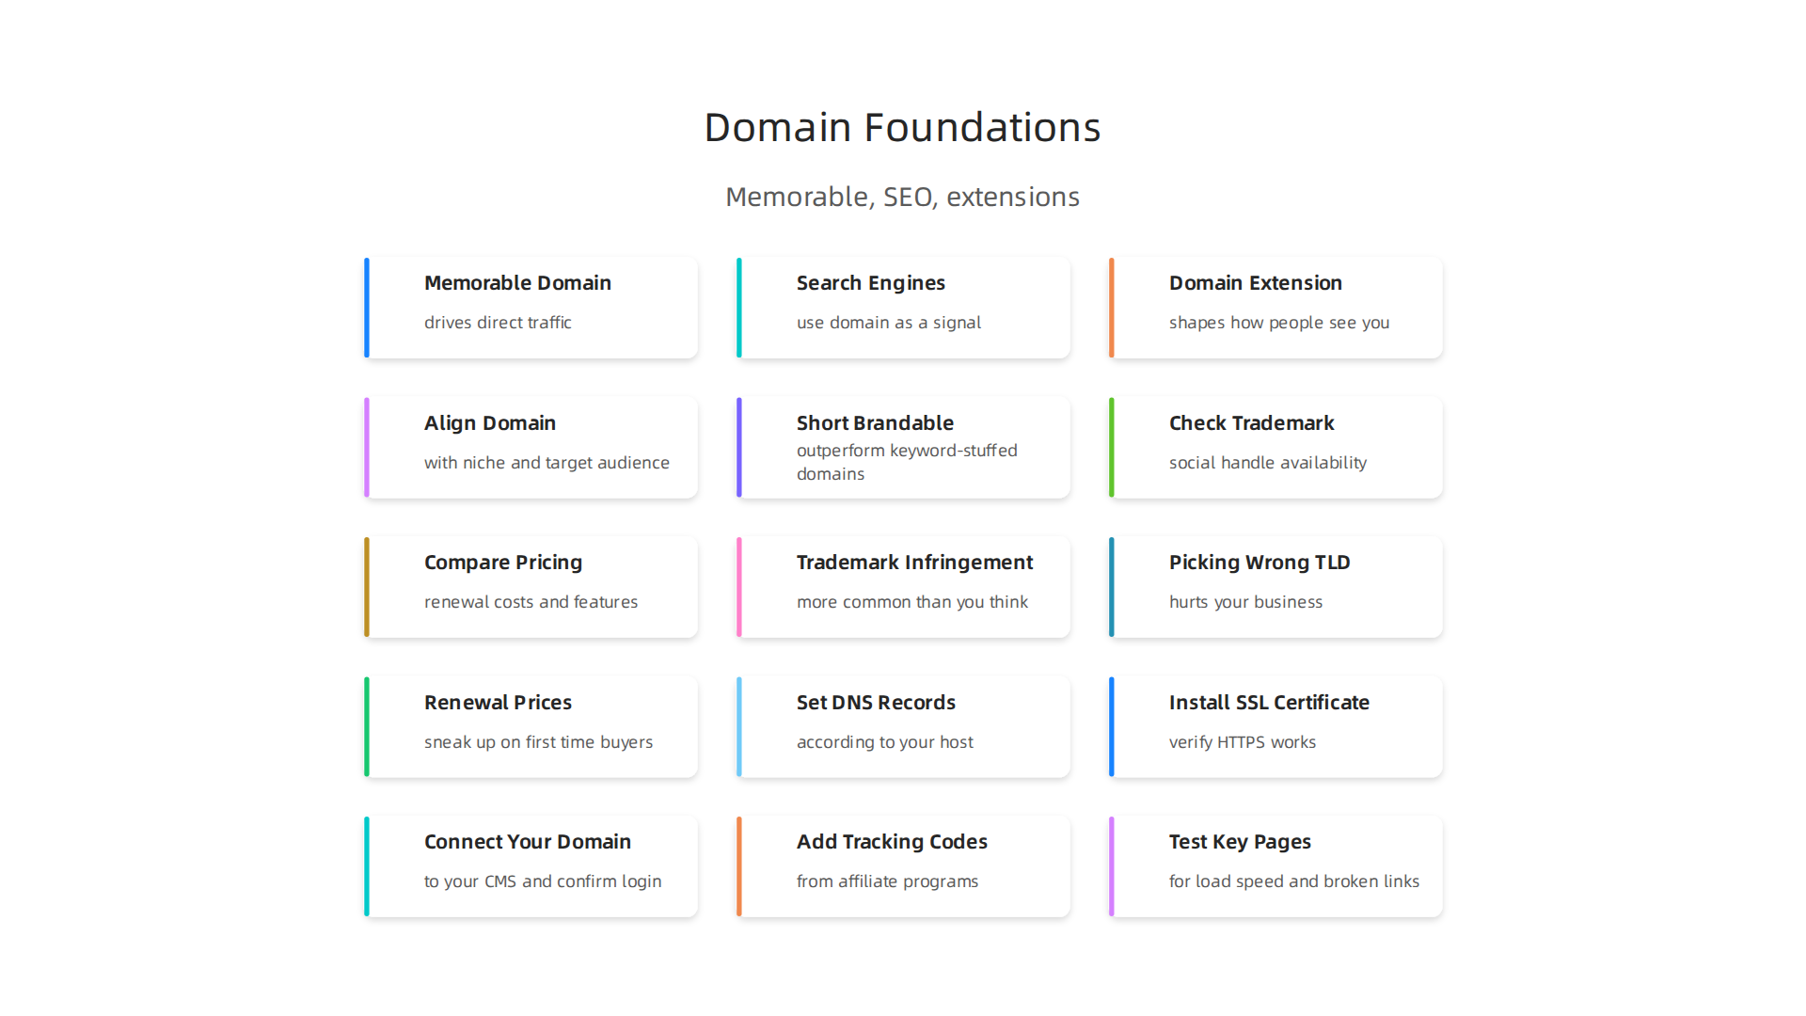
Task: Click the text with niche and target audience
Action: 547,463
